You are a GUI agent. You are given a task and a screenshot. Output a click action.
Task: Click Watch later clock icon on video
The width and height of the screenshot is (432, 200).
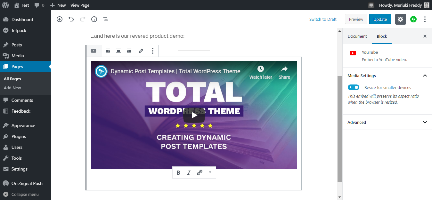(261, 69)
